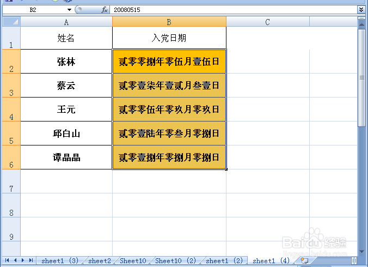Click next sheet tab arrow
This screenshot has height=267, width=368.
(x=23, y=260)
